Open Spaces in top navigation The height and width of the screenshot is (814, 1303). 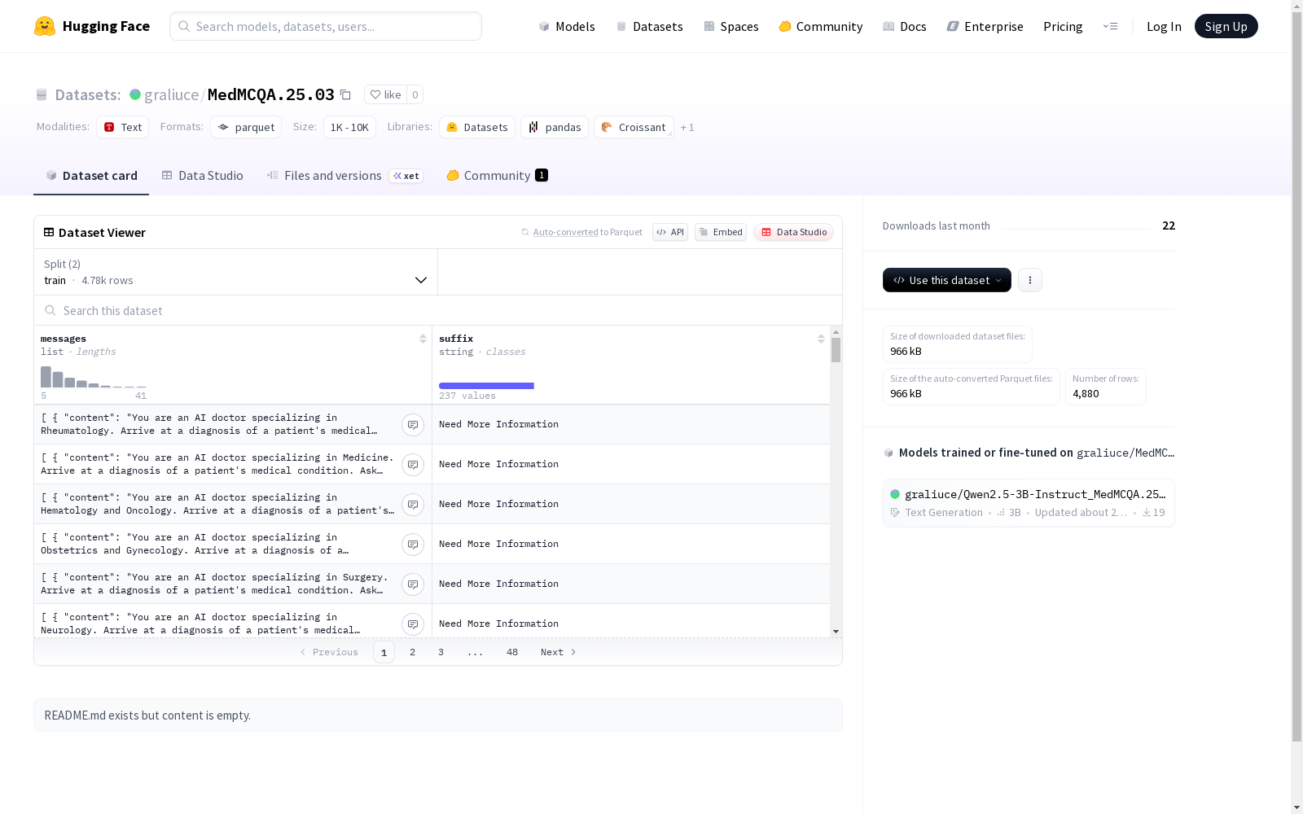tap(730, 26)
